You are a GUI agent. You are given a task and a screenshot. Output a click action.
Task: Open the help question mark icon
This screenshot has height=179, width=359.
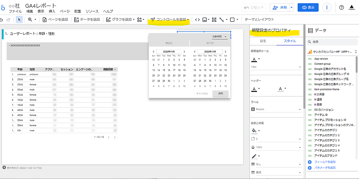point(341,7)
